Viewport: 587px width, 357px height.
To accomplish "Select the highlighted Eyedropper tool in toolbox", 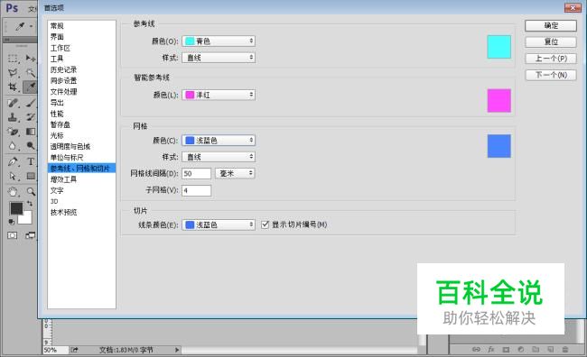I will pos(31,87).
